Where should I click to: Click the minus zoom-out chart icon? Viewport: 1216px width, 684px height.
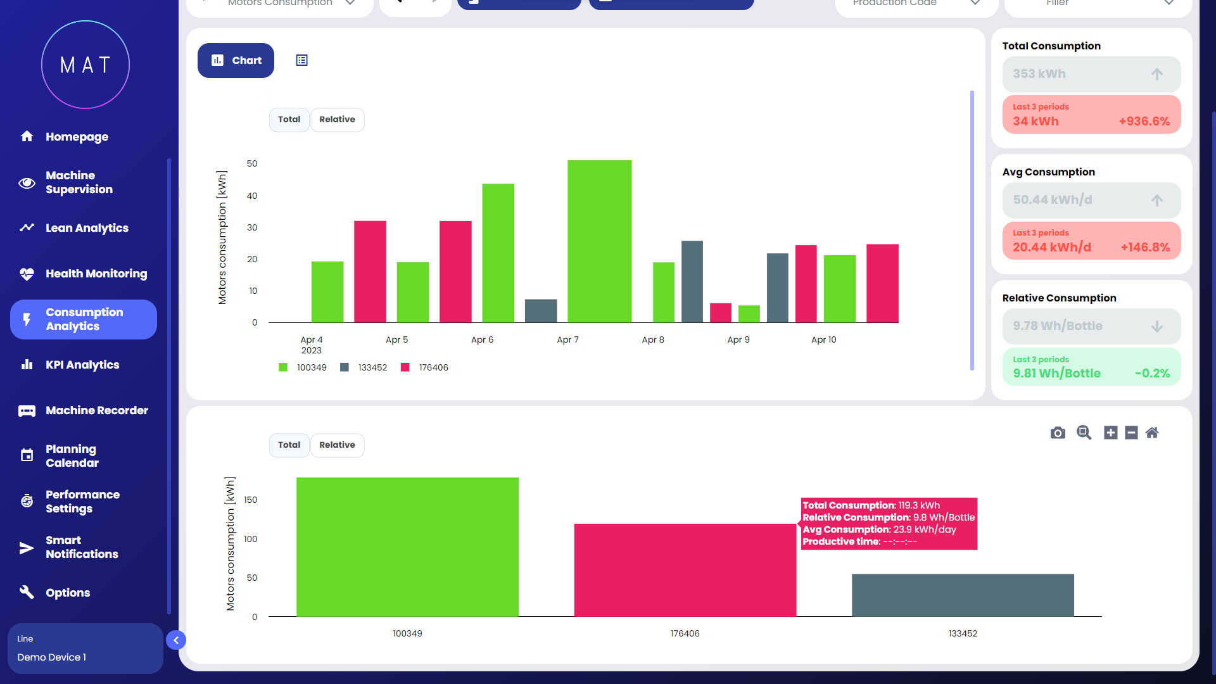1131,433
